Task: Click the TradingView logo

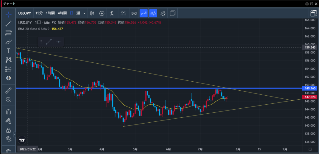Action: [22, 140]
